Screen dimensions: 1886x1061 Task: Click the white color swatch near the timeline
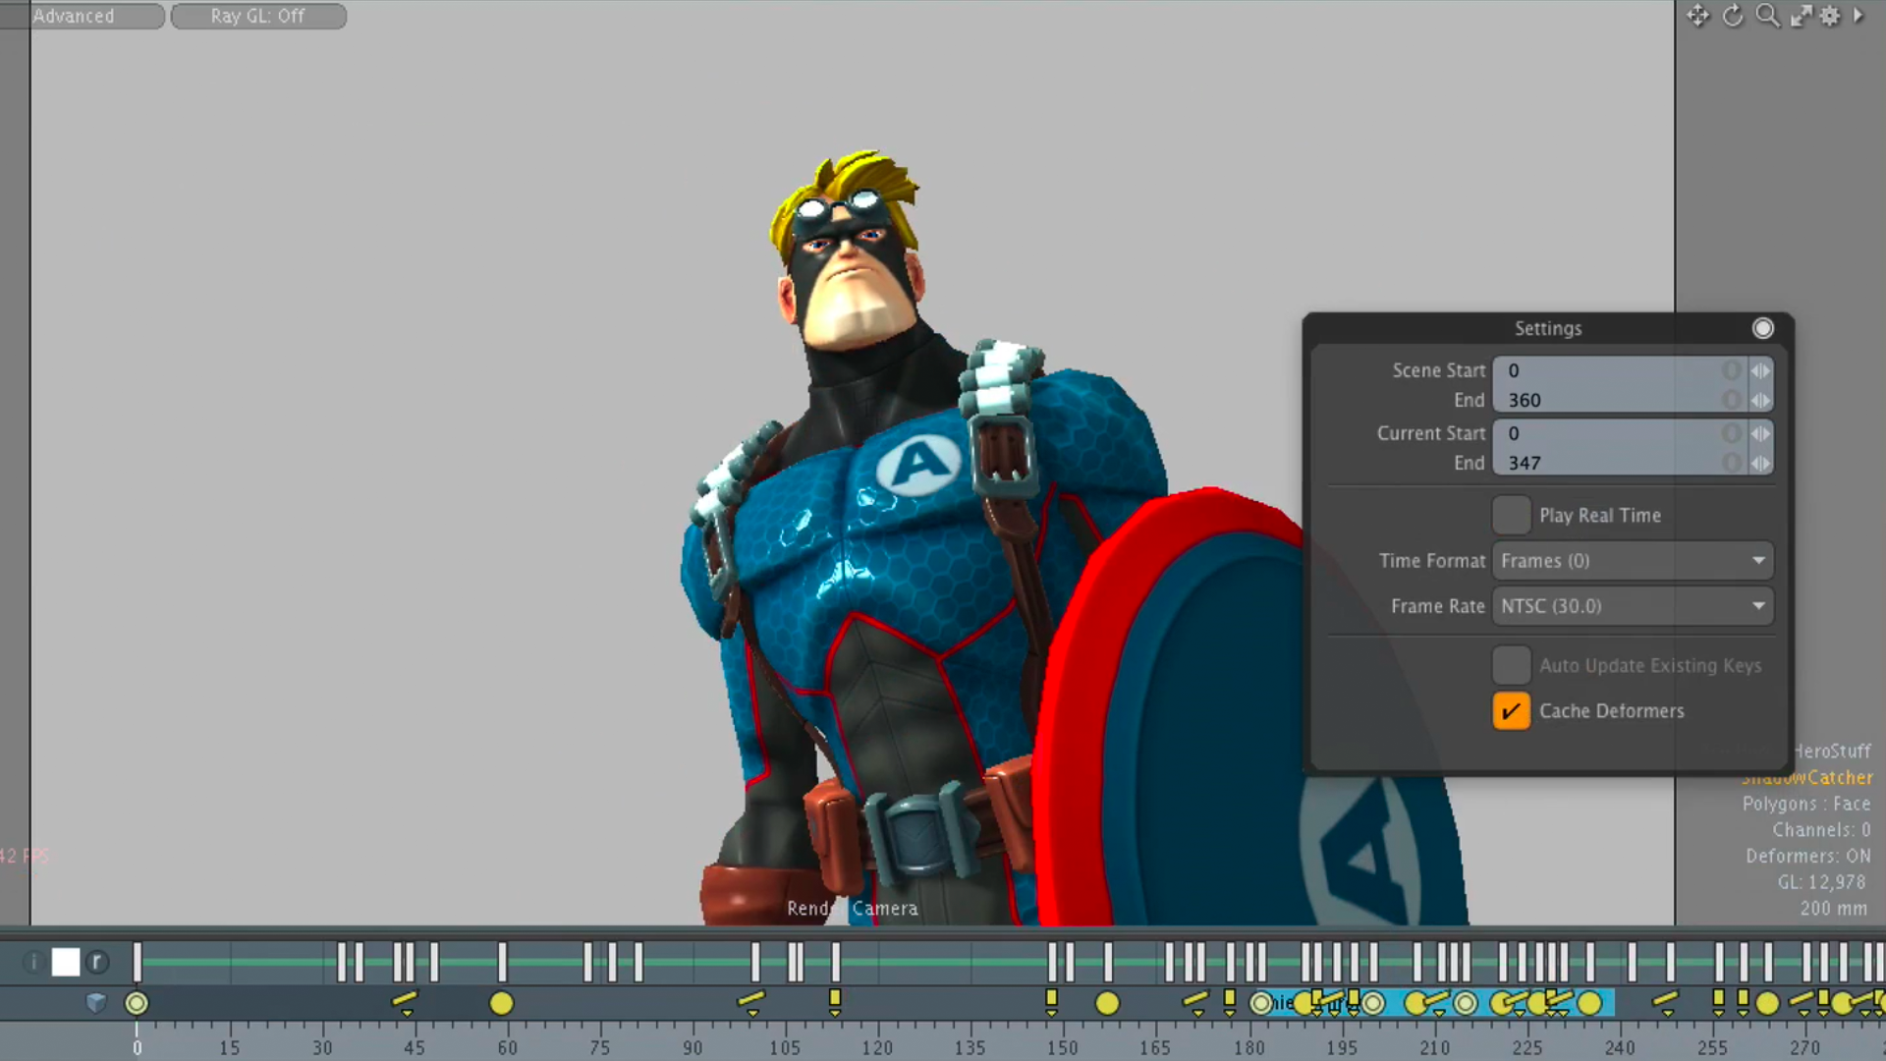(x=65, y=962)
